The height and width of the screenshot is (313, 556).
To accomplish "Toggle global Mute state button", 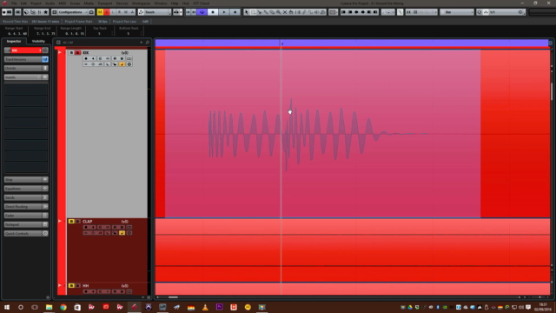I will tap(100, 12).
